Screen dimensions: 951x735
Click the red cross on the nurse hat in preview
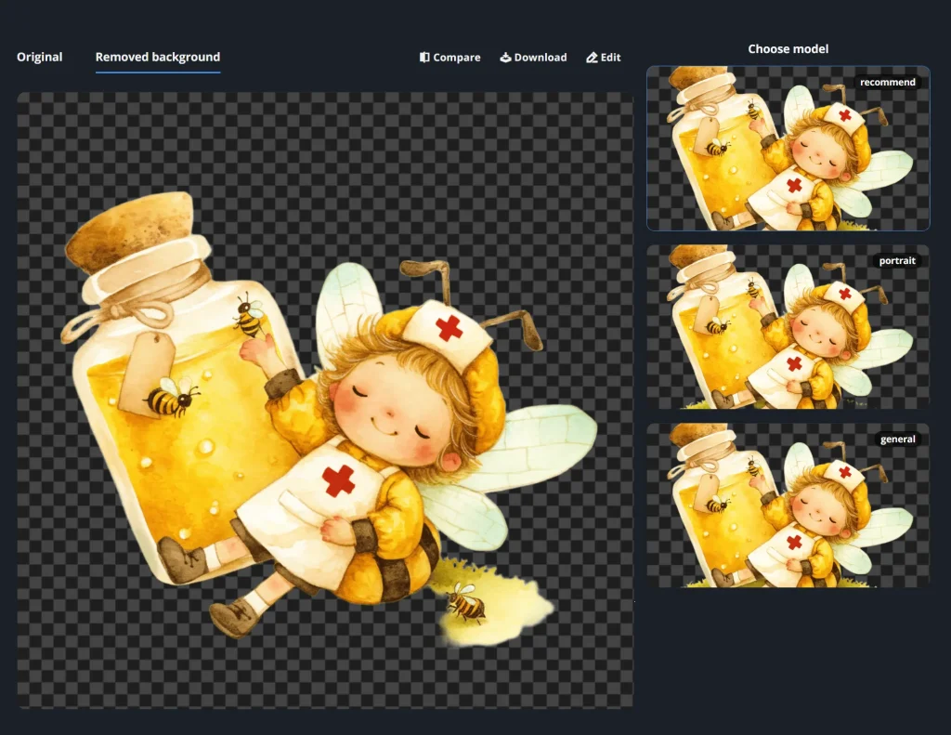coord(449,327)
